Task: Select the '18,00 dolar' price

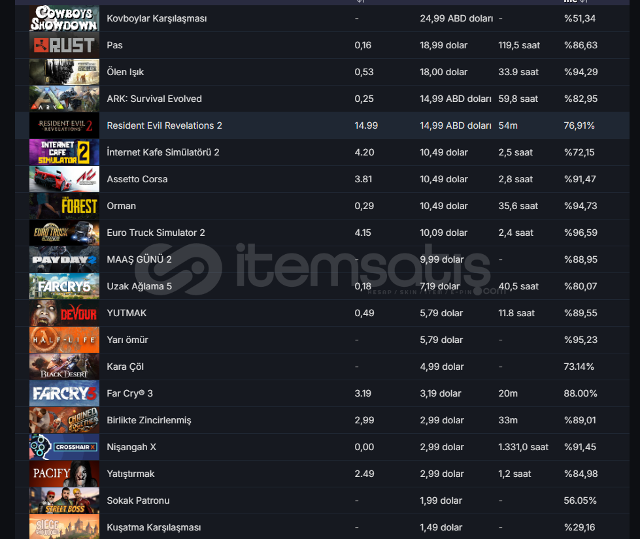Action: (443, 72)
